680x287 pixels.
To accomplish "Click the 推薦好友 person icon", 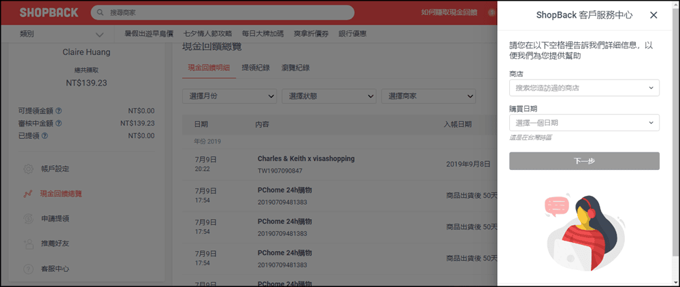I will point(28,243).
